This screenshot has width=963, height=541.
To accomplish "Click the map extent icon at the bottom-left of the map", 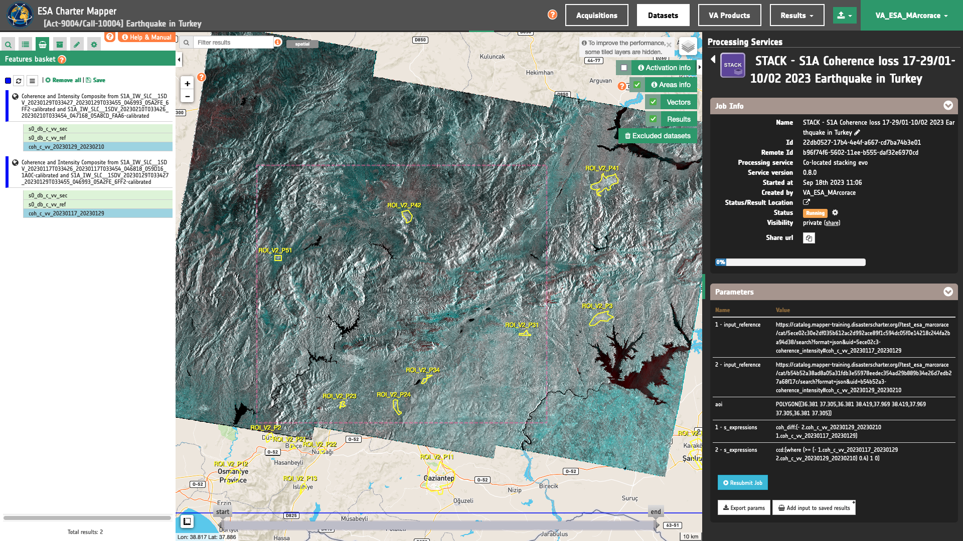I will coord(187,521).
